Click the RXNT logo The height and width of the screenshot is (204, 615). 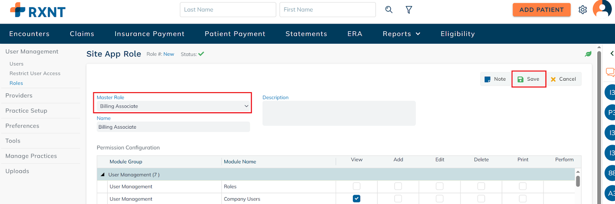point(38,10)
